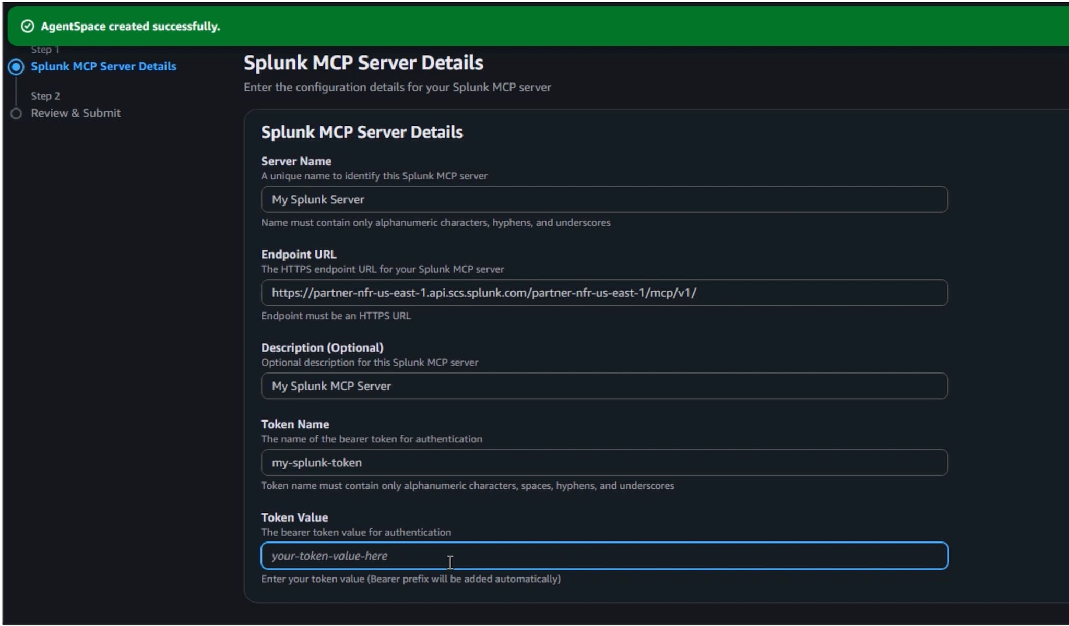The width and height of the screenshot is (1069, 626).
Task: Focus the Token Value input field
Action: (x=604, y=556)
